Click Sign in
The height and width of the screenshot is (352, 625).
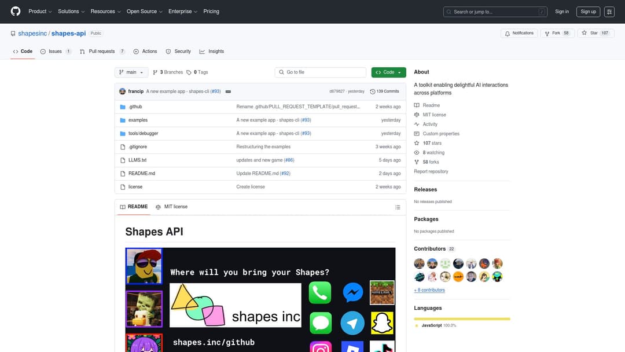click(x=561, y=12)
